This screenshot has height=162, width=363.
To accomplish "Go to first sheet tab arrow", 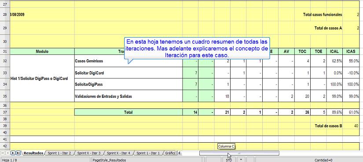I will tap(3, 153).
